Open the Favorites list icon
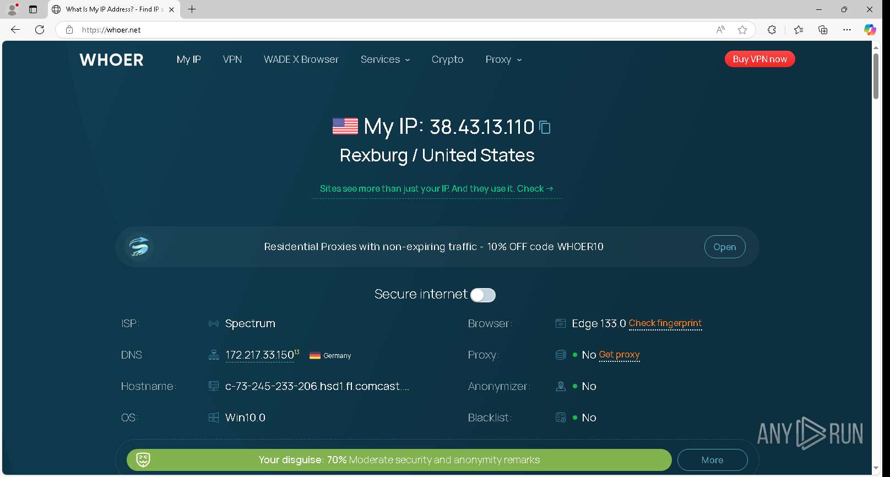The image size is (890, 477). [x=799, y=30]
